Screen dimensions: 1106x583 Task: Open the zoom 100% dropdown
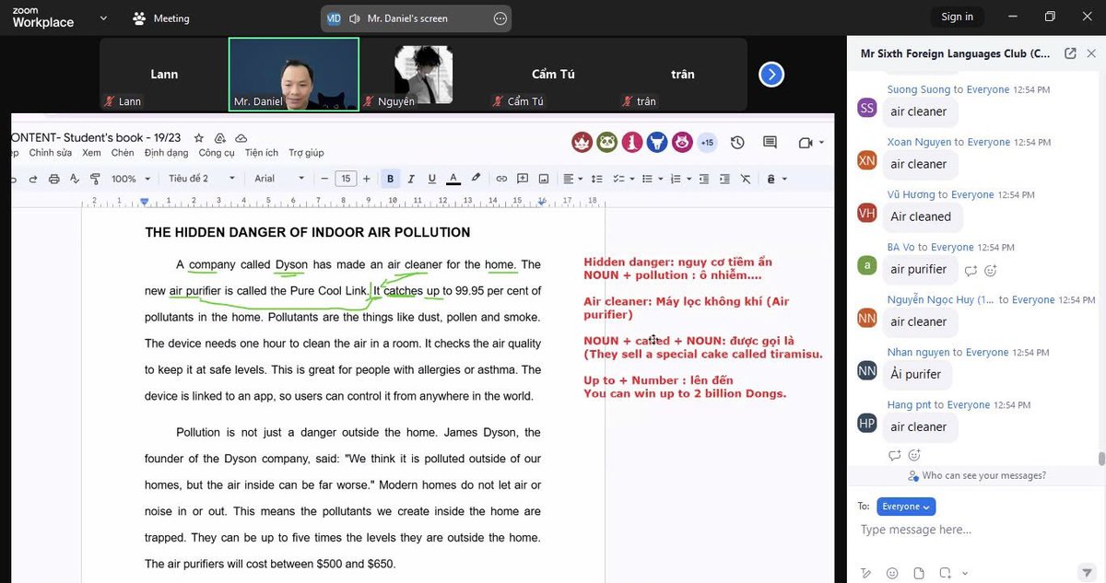click(130, 179)
